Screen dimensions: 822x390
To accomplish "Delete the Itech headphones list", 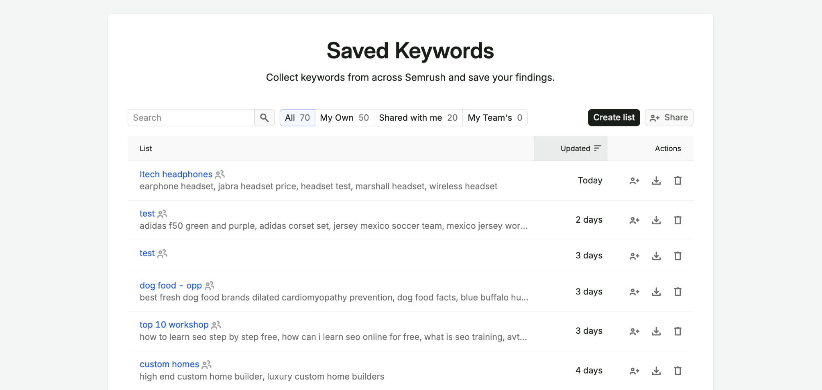I will pyautogui.click(x=678, y=181).
